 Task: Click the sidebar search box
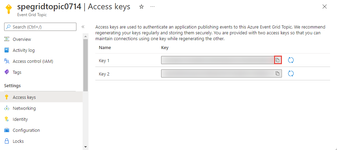40,27
